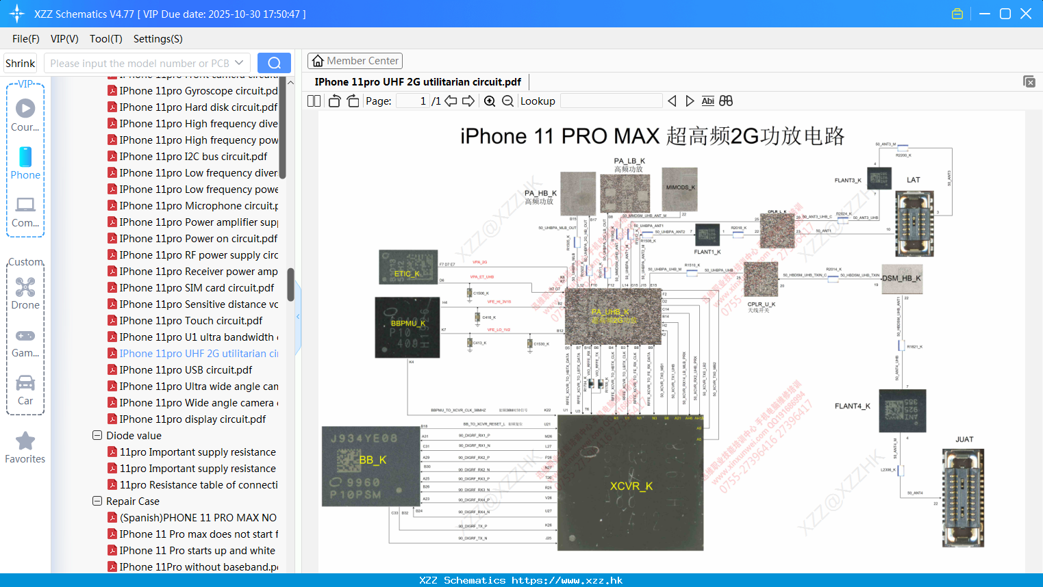
Task: Open model number dropdown arrow
Action: click(239, 63)
